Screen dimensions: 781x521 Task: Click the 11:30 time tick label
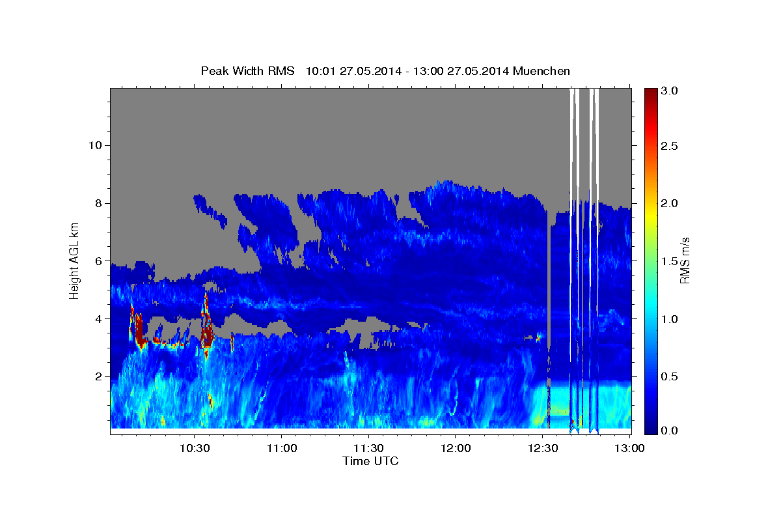(368, 449)
